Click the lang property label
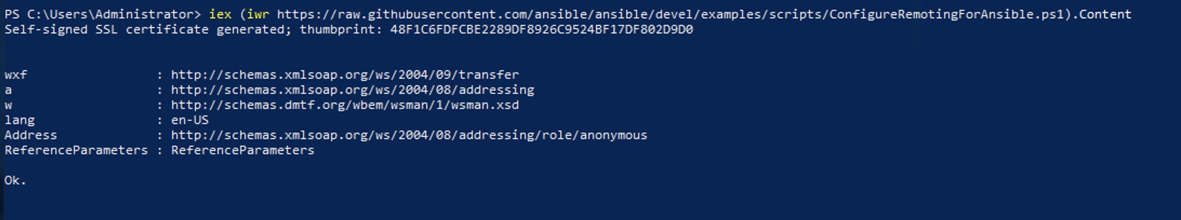This screenshot has width=1181, height=220. pos(19,120)
